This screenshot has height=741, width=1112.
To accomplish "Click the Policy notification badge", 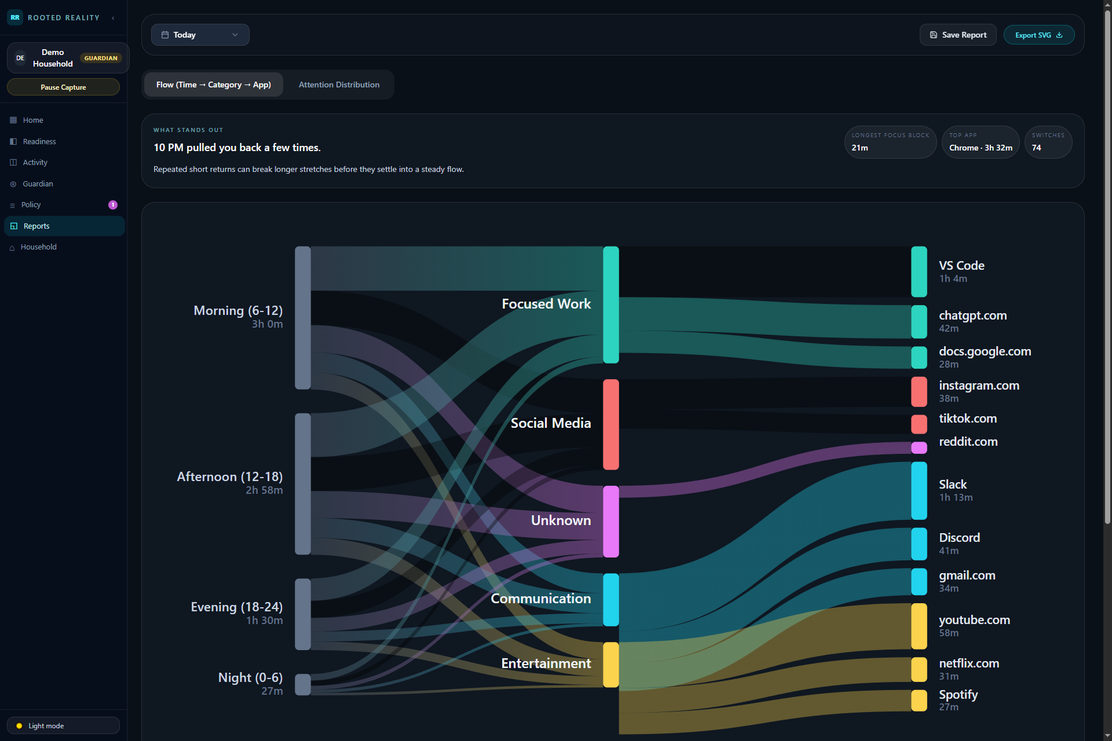I will [x=113, y=204].
